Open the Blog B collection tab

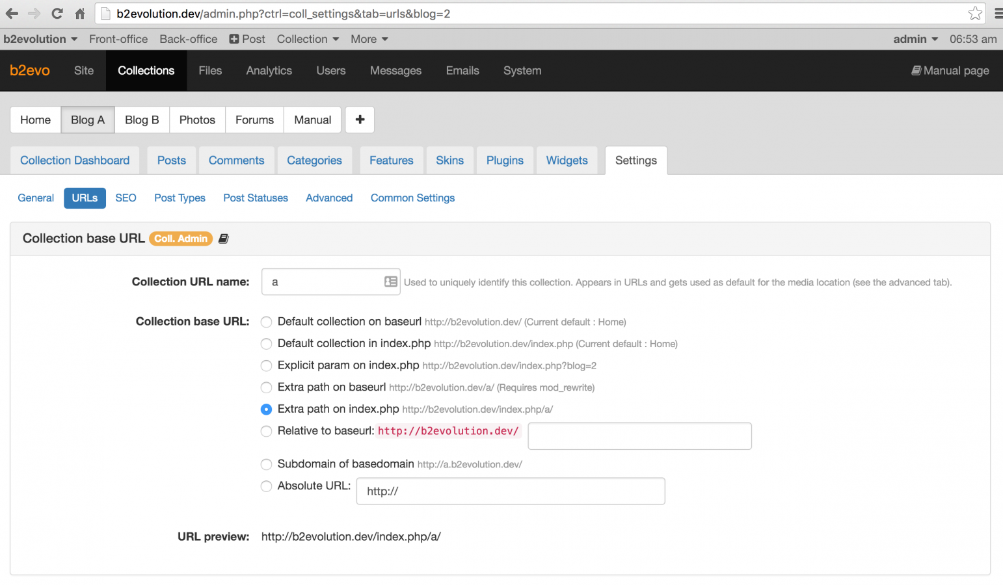click(141, 120)
